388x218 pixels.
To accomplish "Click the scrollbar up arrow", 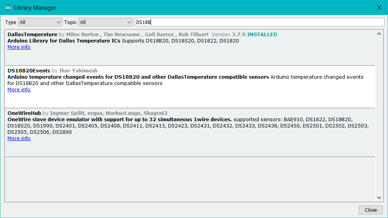I will [379, 34].
